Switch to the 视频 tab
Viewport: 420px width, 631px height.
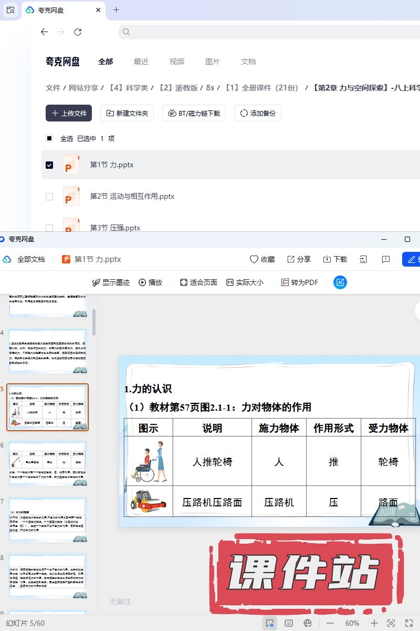[x=177, y=62]
